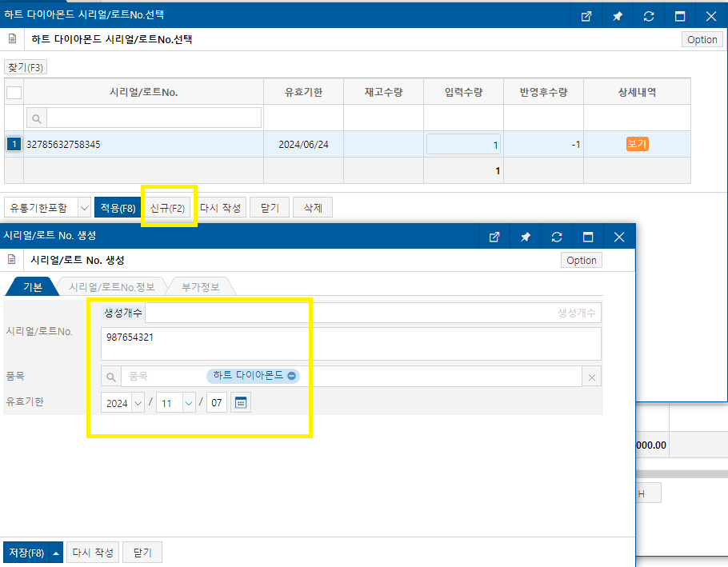
Task: Click the 재고수량 column header
Action: [383, 92]
